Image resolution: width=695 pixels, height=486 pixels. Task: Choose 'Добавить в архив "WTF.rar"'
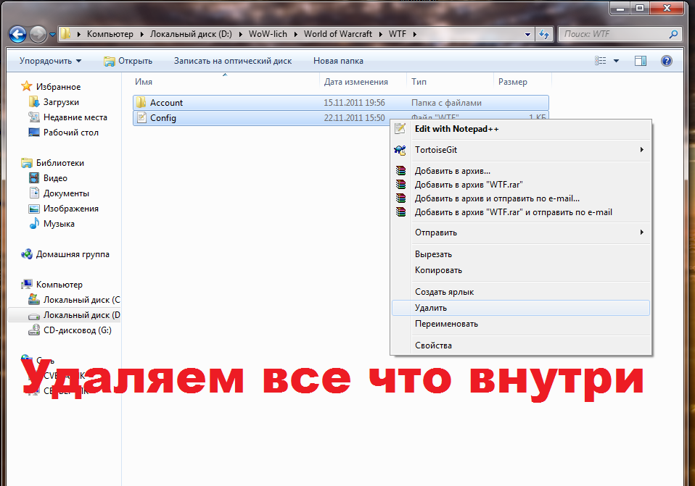coord(521,185)
